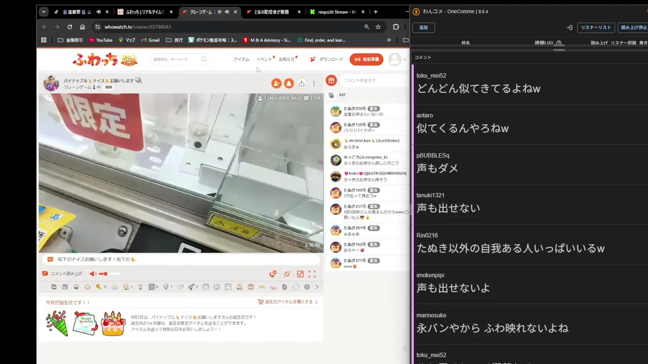Open the アイテム menu
This screenshot has width=648, height=364.
click(x=241, y=59)
